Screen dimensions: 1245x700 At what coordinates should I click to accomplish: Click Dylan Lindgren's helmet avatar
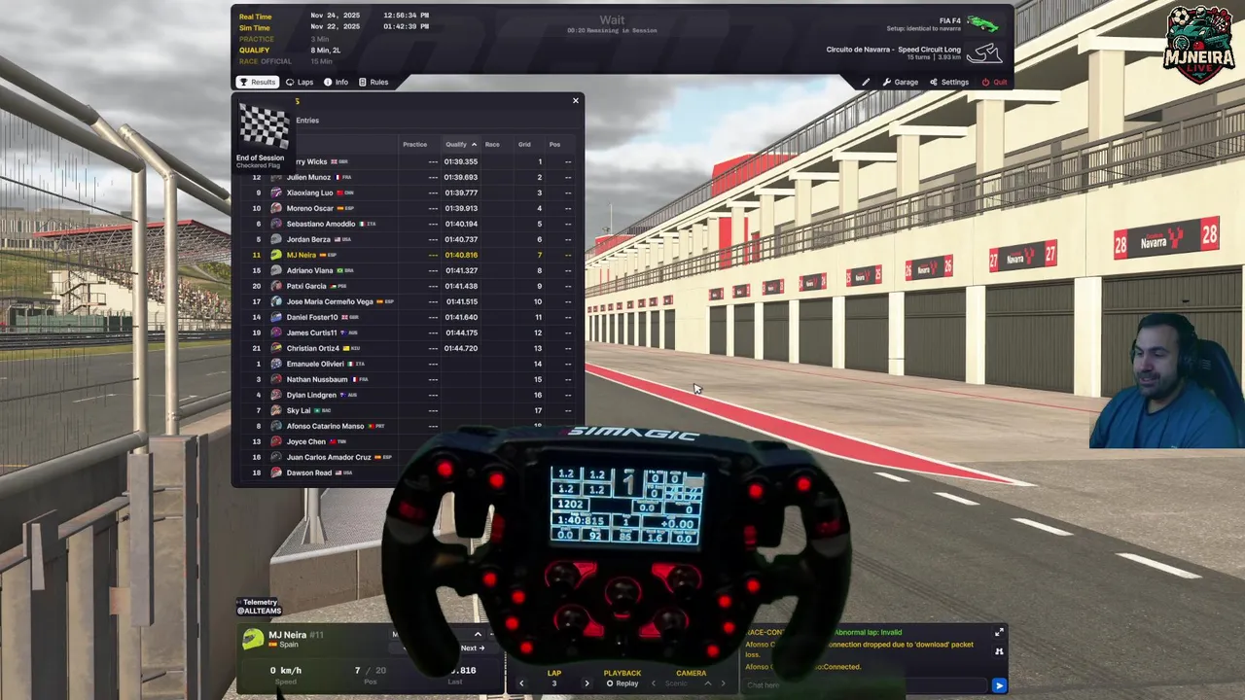pos(276,395)
